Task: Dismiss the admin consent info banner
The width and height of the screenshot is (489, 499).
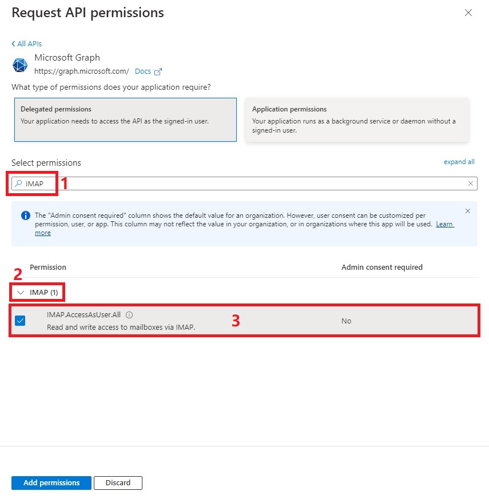Action: [x=468, y=211]
